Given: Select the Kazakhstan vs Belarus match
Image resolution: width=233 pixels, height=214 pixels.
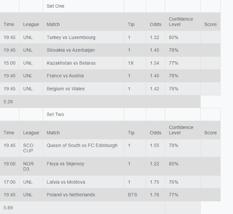Looking at the screenshot, I should click(71, 63).
